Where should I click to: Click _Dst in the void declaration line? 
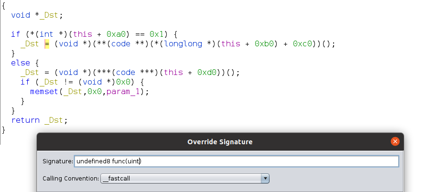[x=49, y=15]
